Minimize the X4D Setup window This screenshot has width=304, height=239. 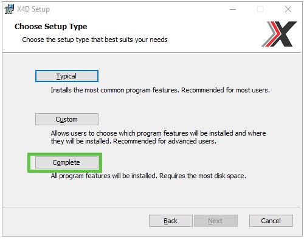click(x=233, y=9)
